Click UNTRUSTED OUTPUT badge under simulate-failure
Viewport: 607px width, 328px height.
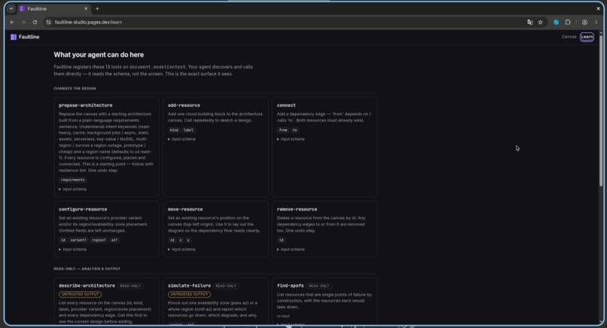189,294
